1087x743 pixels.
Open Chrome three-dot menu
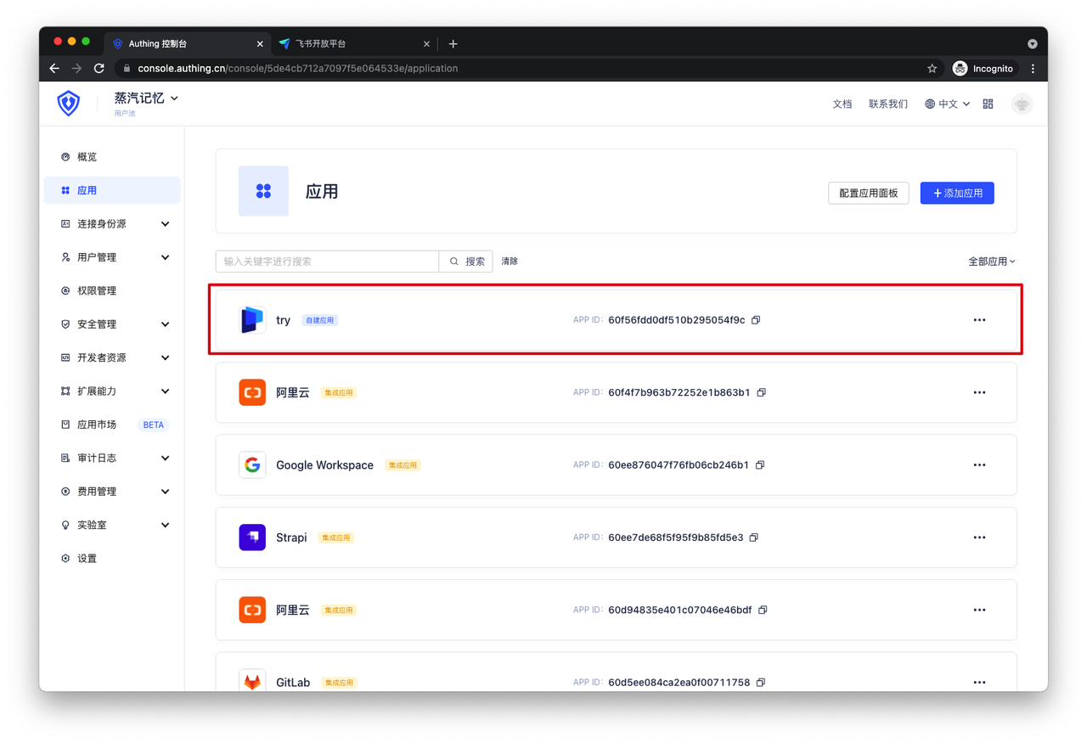tap(1033, 68)
